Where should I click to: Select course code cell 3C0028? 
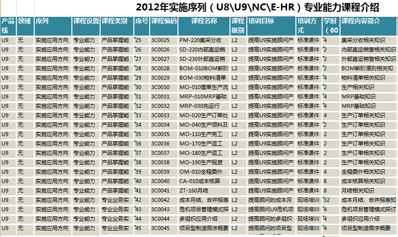[164, 68]
